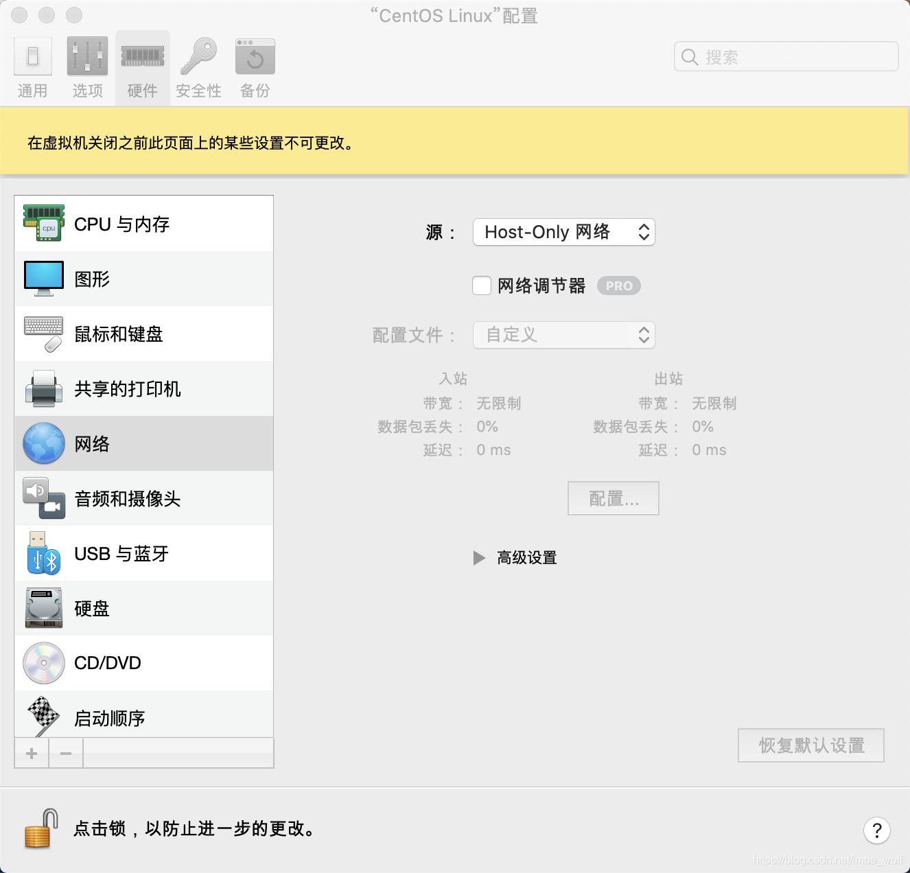Select the 图形 monitor icon
This screenshot has height=873, width=910.
coord(44,279)
